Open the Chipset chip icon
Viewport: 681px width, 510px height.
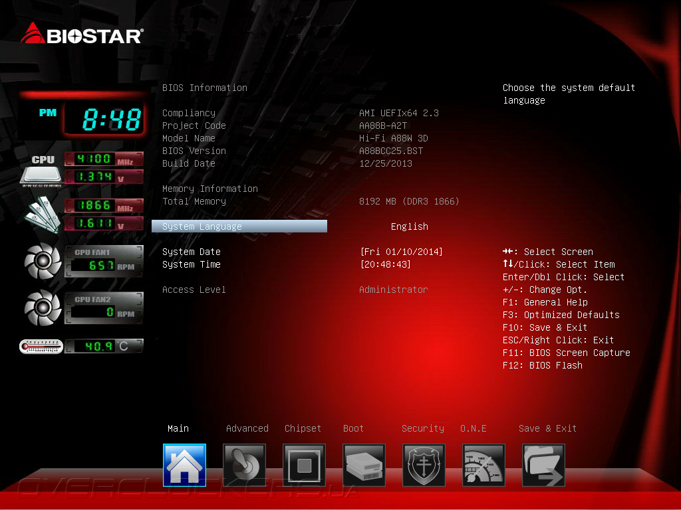pos(304,465)
